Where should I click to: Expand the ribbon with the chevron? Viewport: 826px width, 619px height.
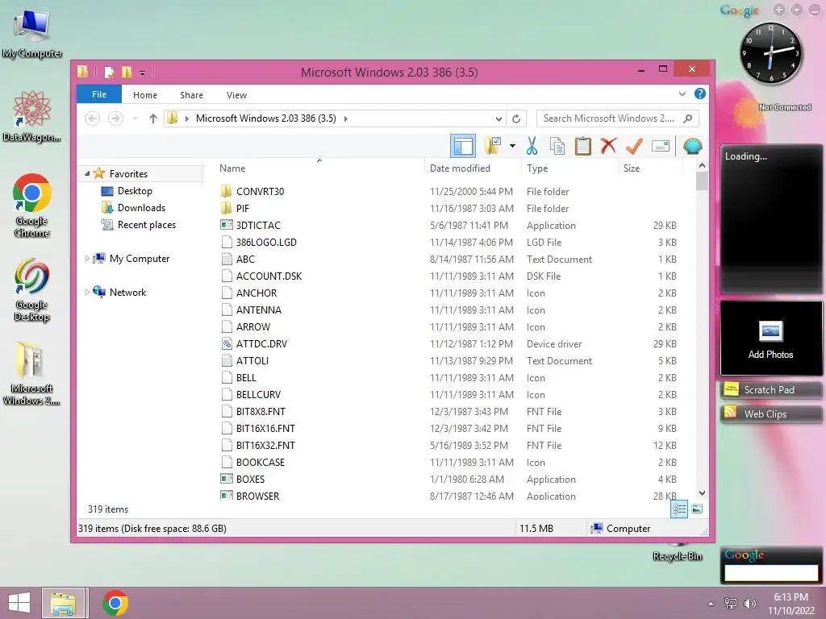682,93
